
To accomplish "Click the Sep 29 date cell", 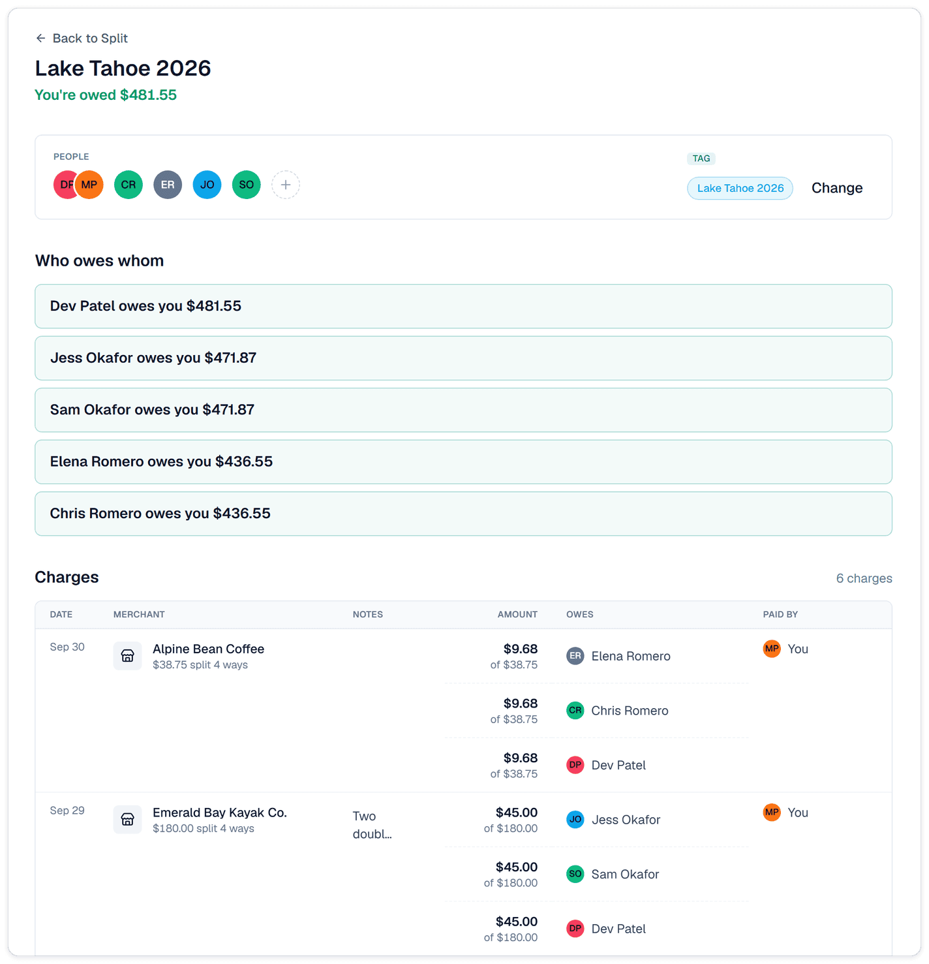I will [67, 811].
